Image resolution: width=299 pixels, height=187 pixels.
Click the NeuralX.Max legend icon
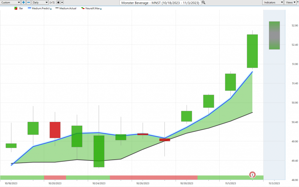(x=83, y=8)
